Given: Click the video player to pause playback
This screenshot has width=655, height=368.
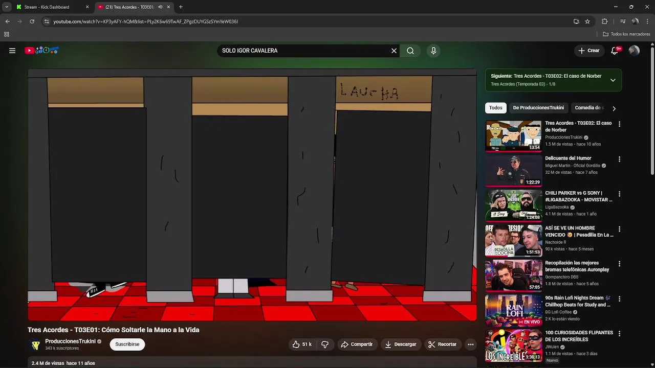Looking at the screenshot, I should [x=252, y=195].
